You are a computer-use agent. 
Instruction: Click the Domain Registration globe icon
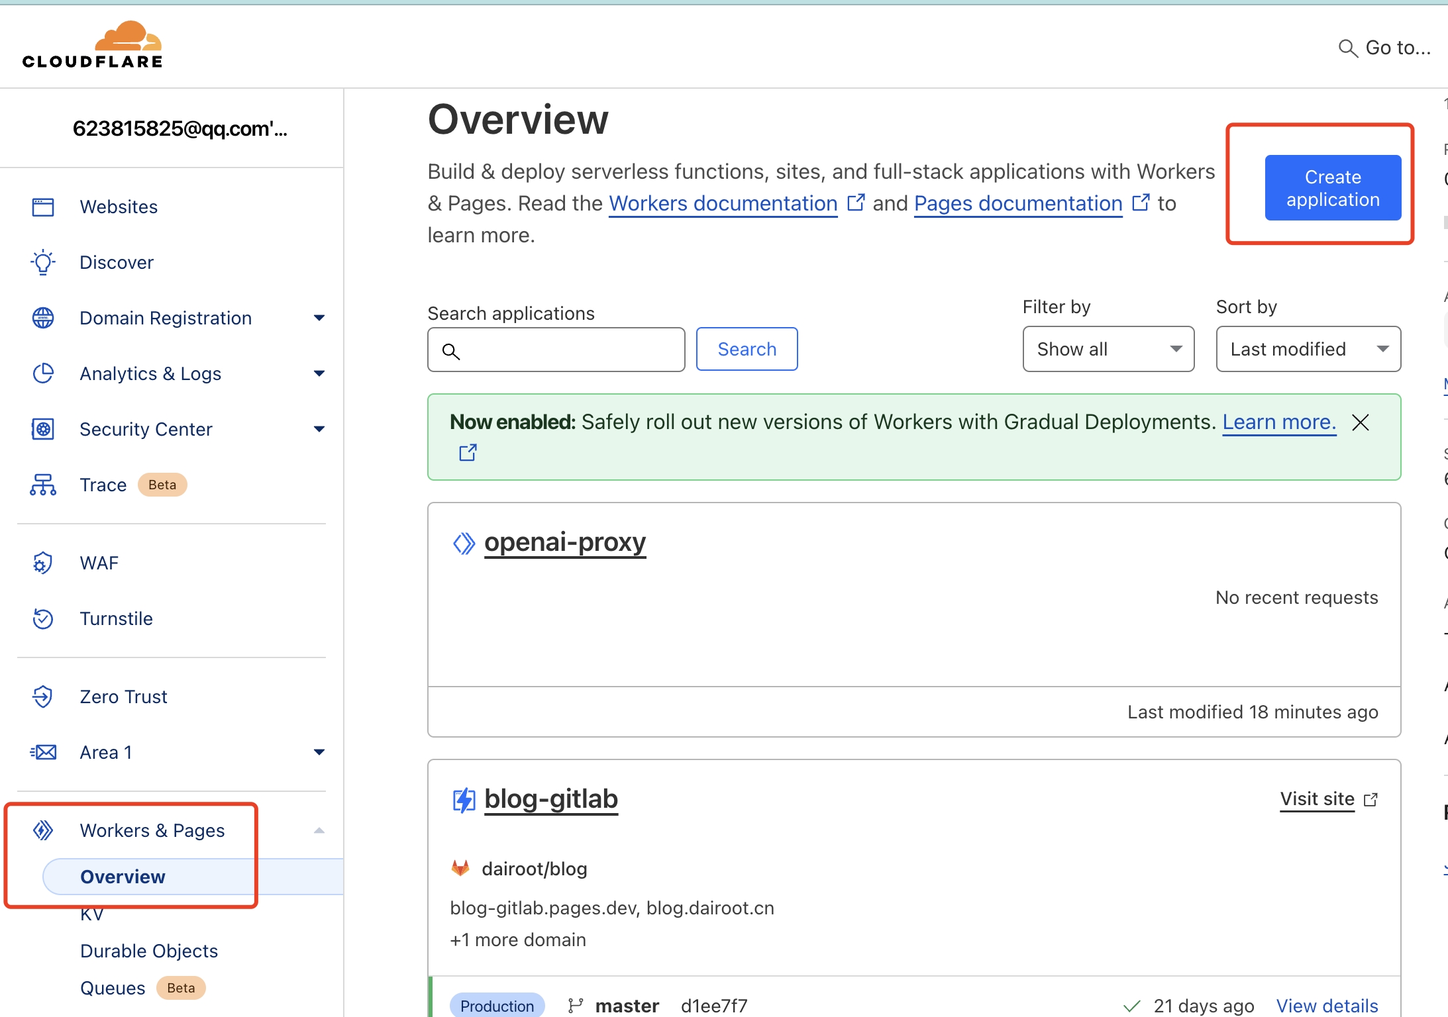coord(43,318)
